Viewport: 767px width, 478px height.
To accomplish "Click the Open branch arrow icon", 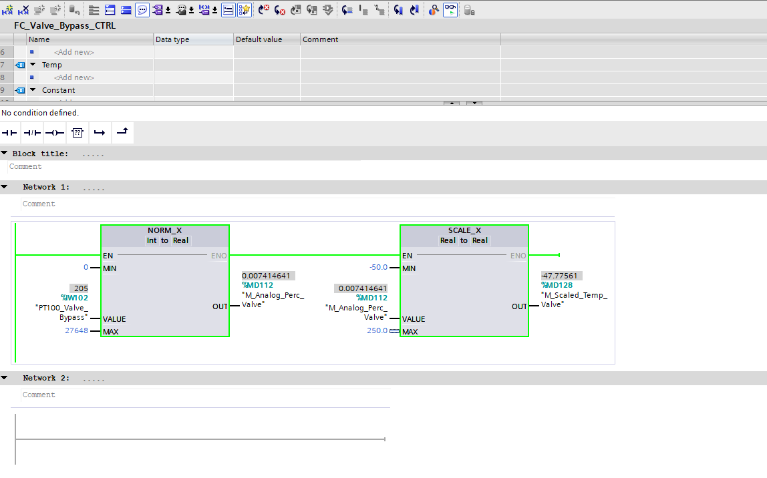I will click(x=100, y=132).
